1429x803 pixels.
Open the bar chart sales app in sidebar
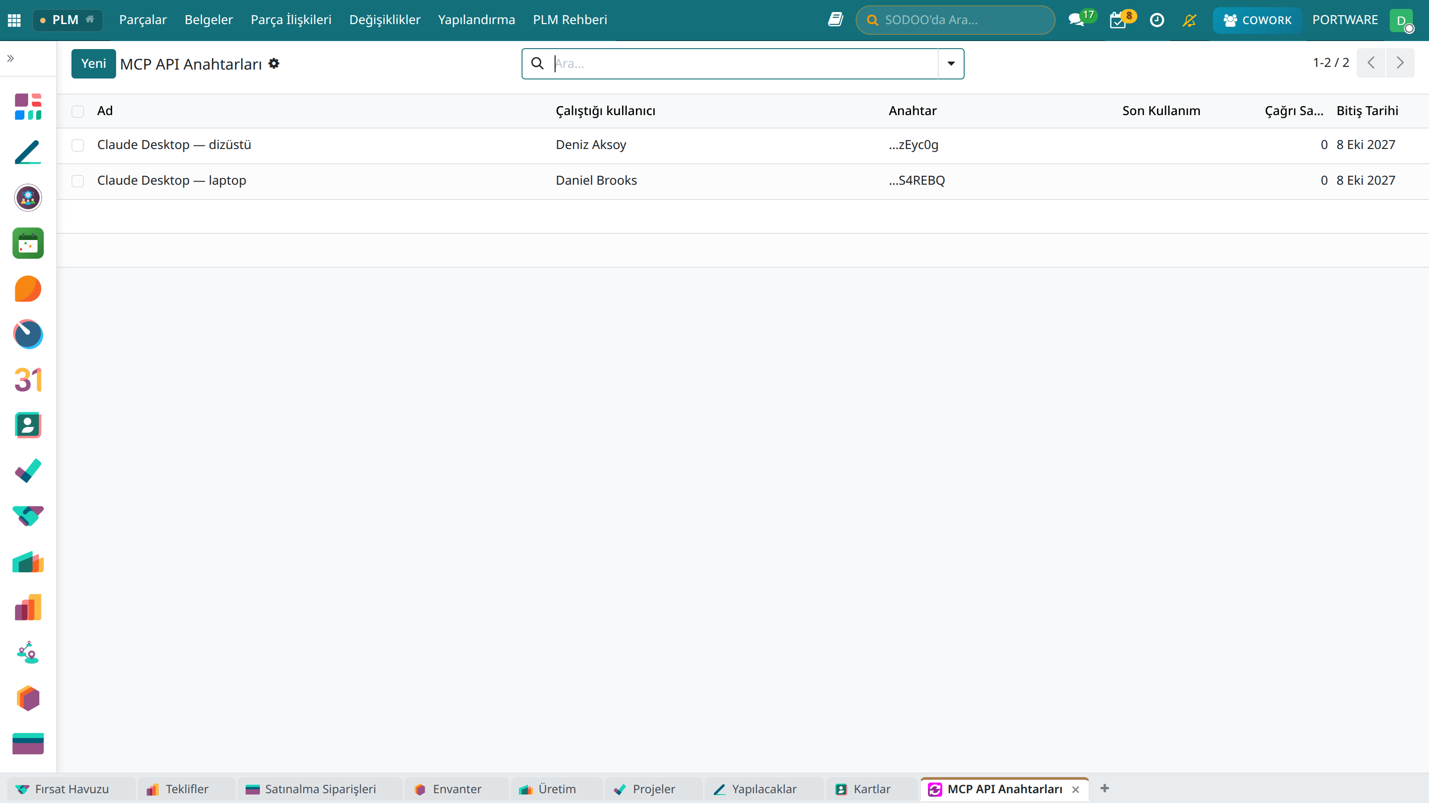[x=28, y=607]
